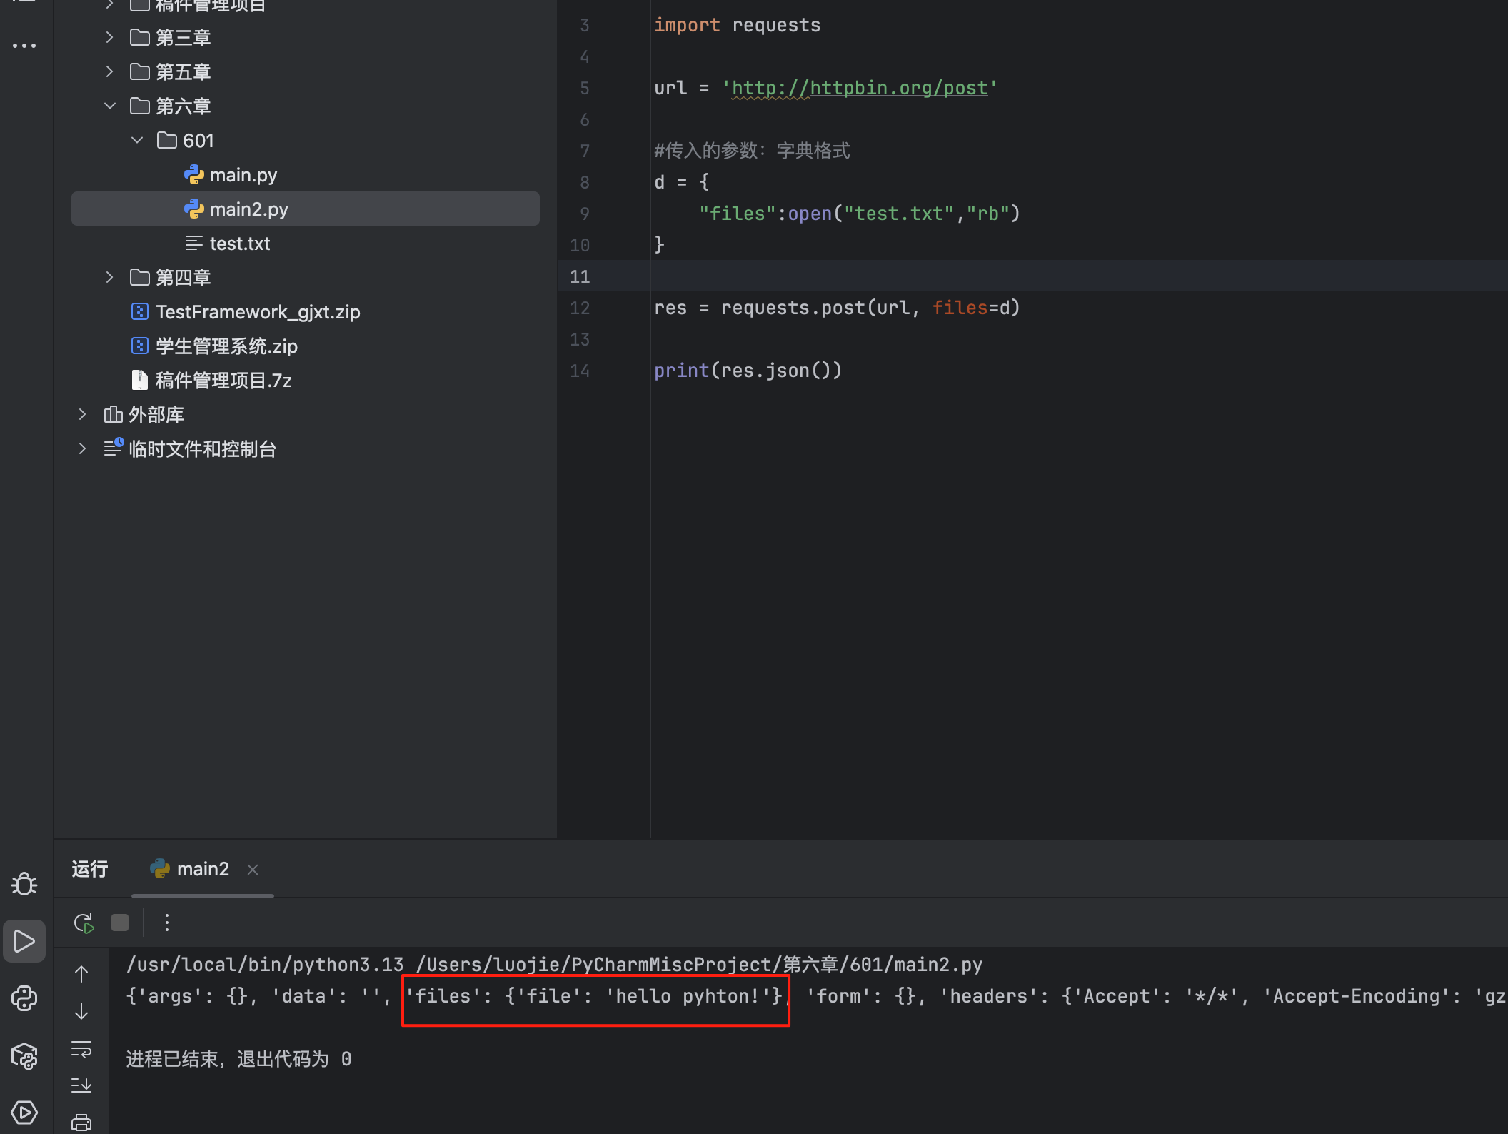The width and height of the screenshot is (1508, 1134).
Task: Collapse the 601 folder
Action: 137,140
